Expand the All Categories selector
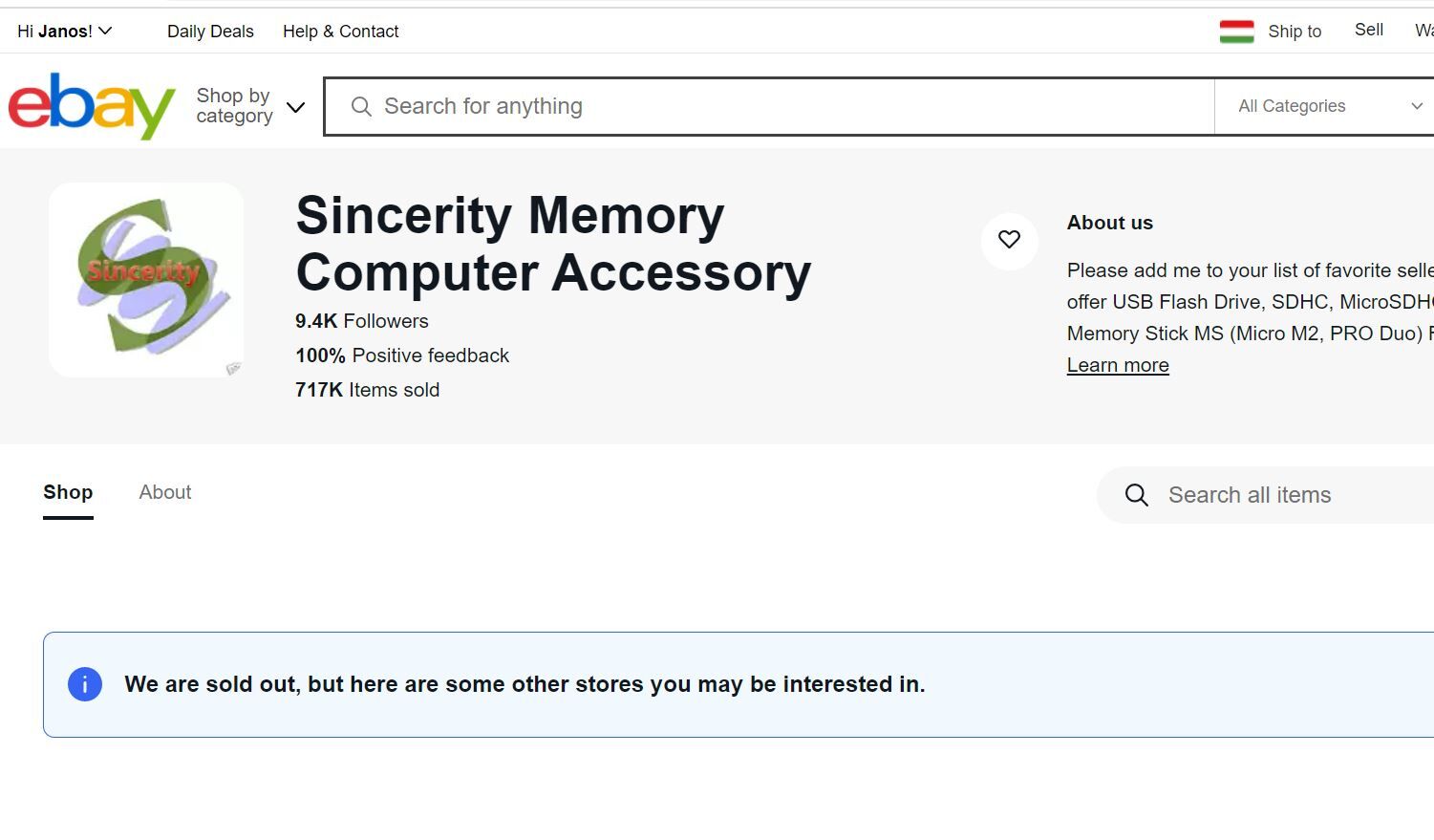 [x=1329, y=106]
